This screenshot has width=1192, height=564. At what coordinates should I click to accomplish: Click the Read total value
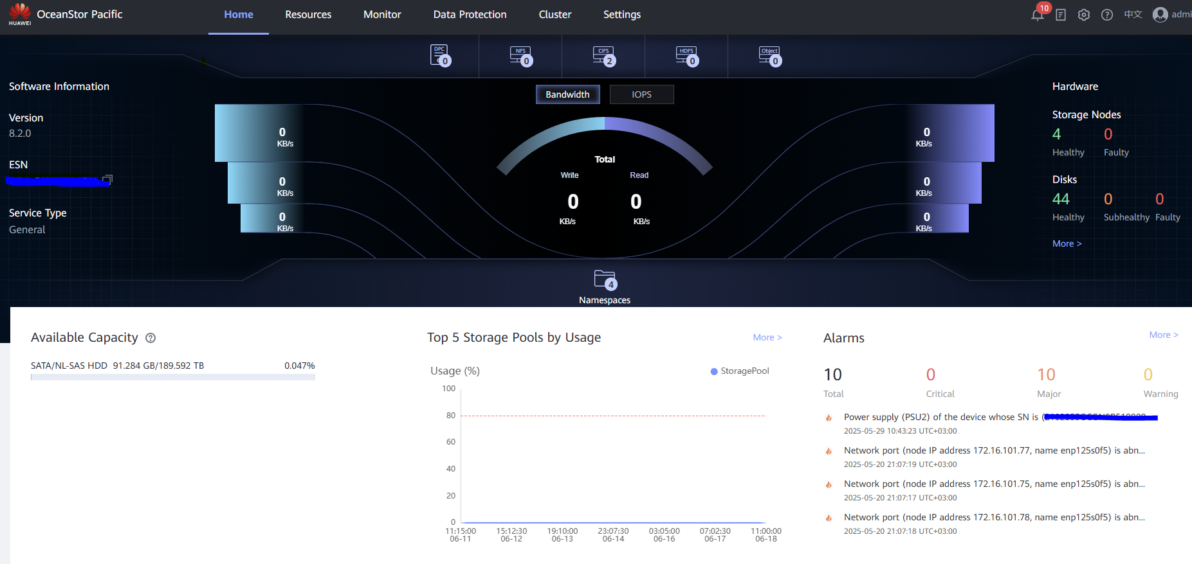coord(636,202)
